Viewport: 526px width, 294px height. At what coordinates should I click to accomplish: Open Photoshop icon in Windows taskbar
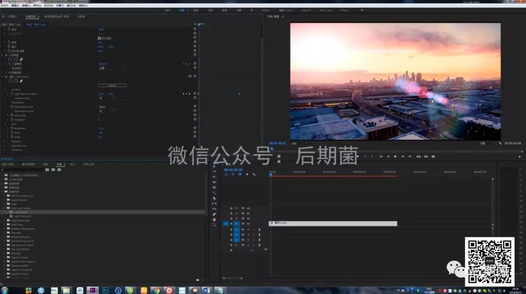click(105, 290)
